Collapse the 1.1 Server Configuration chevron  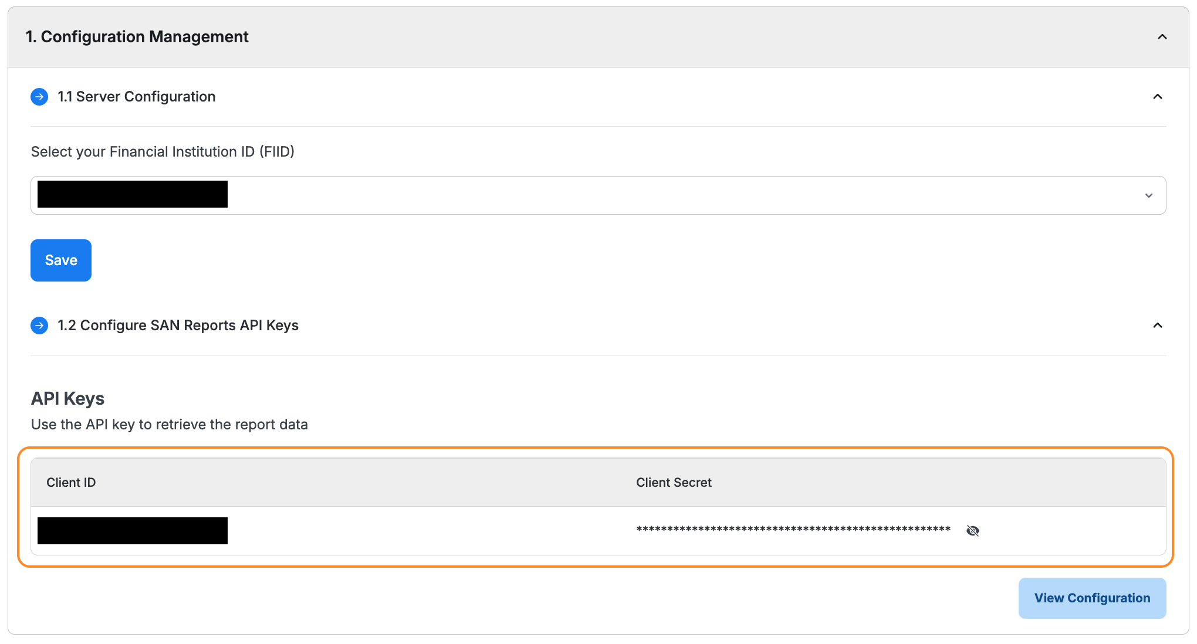[1157, 97]
